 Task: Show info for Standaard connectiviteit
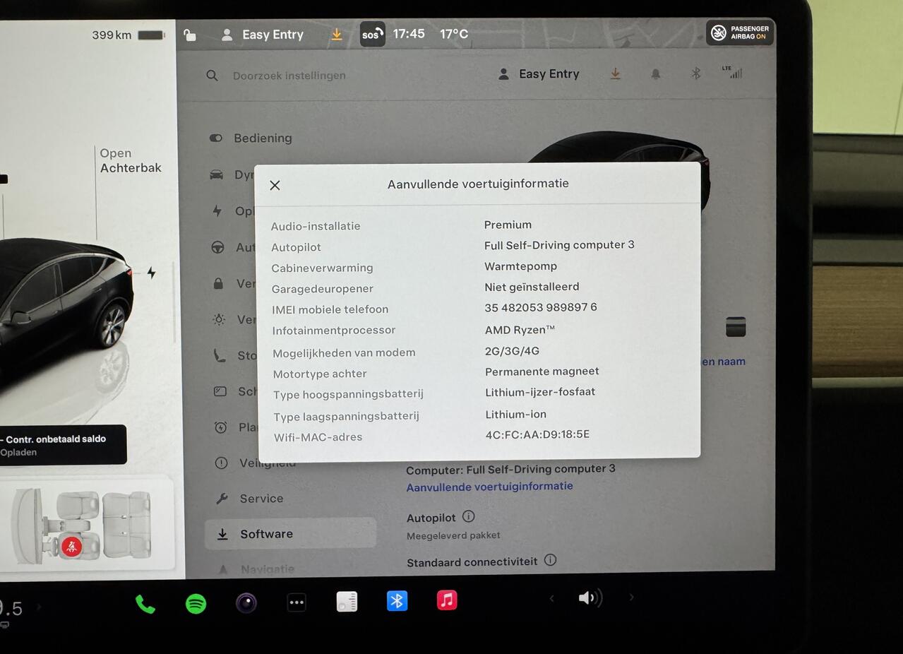tap(551, 560)
